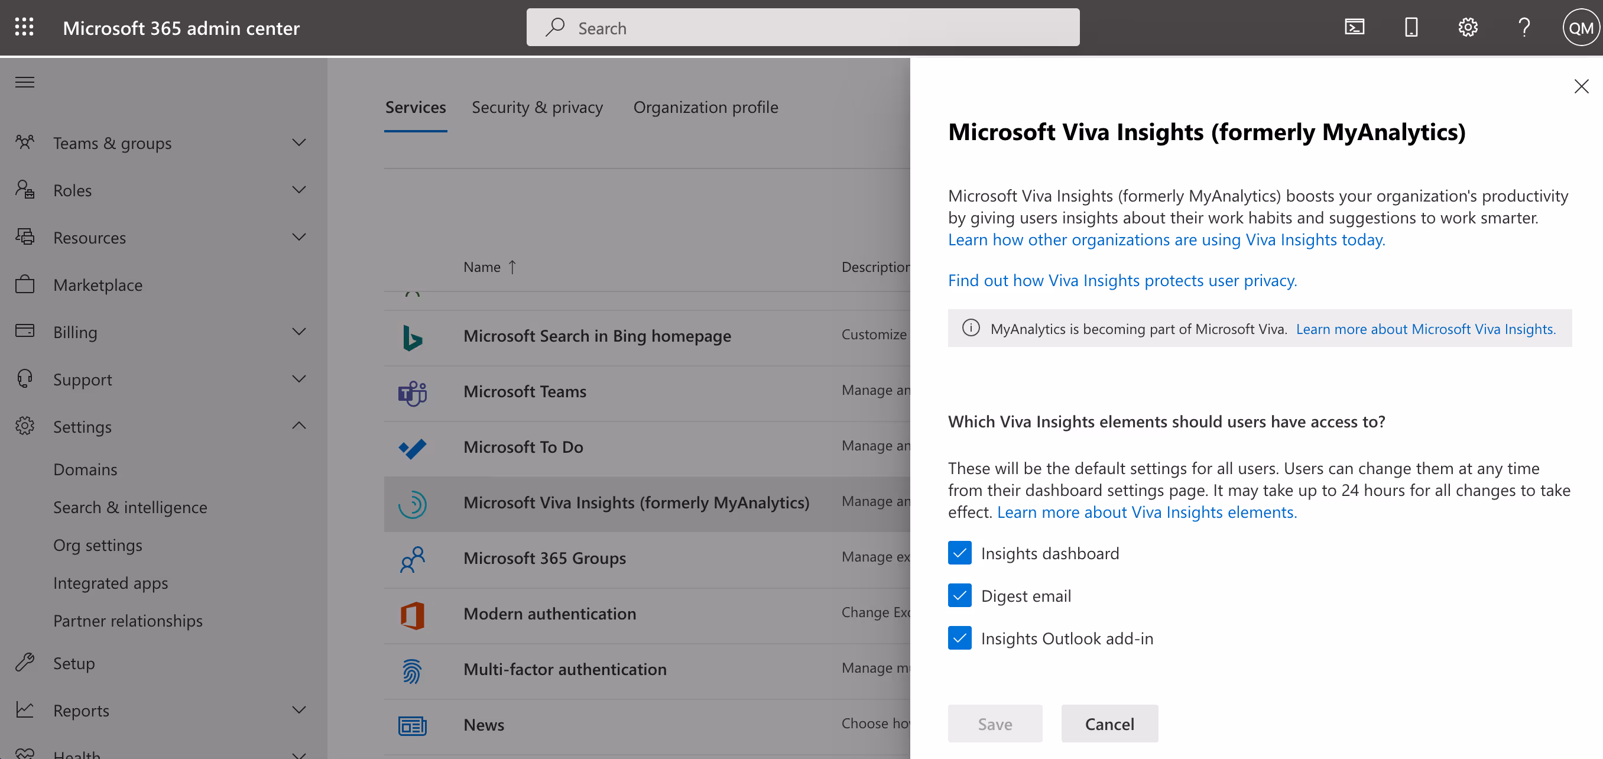Disable the Insights Outlook add-in checkbox
The width and height of the screenshot is (1603, 759).
959,638
